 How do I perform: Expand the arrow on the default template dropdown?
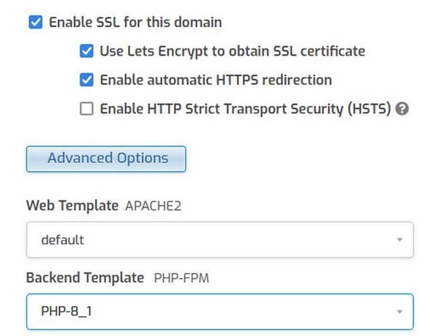399,239
